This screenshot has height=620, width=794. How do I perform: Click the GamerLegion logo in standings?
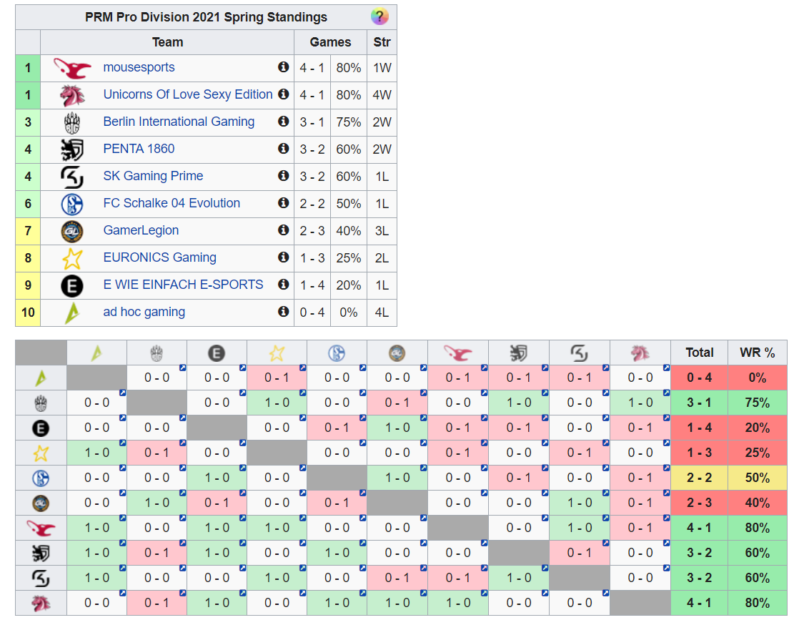coord(72,231)
